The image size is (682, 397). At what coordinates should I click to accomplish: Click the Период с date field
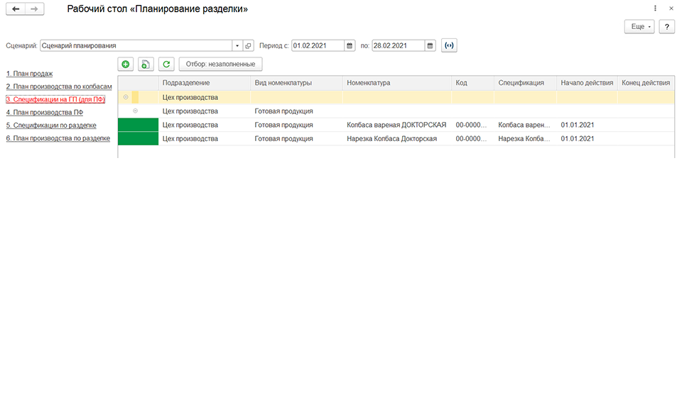click(x=318, y=45)
